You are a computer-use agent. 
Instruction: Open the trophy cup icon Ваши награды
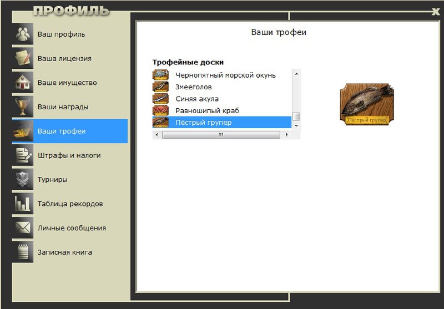coord(23,107)
